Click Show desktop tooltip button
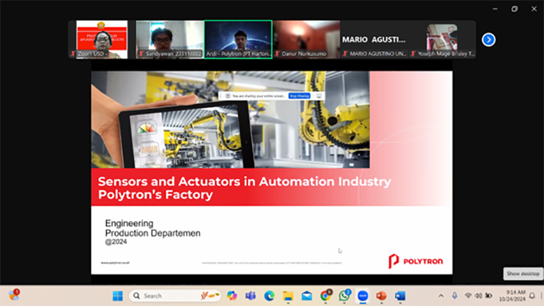Image resolution: width=544 pixels, height=306 pixels. [x=523, y=274]
